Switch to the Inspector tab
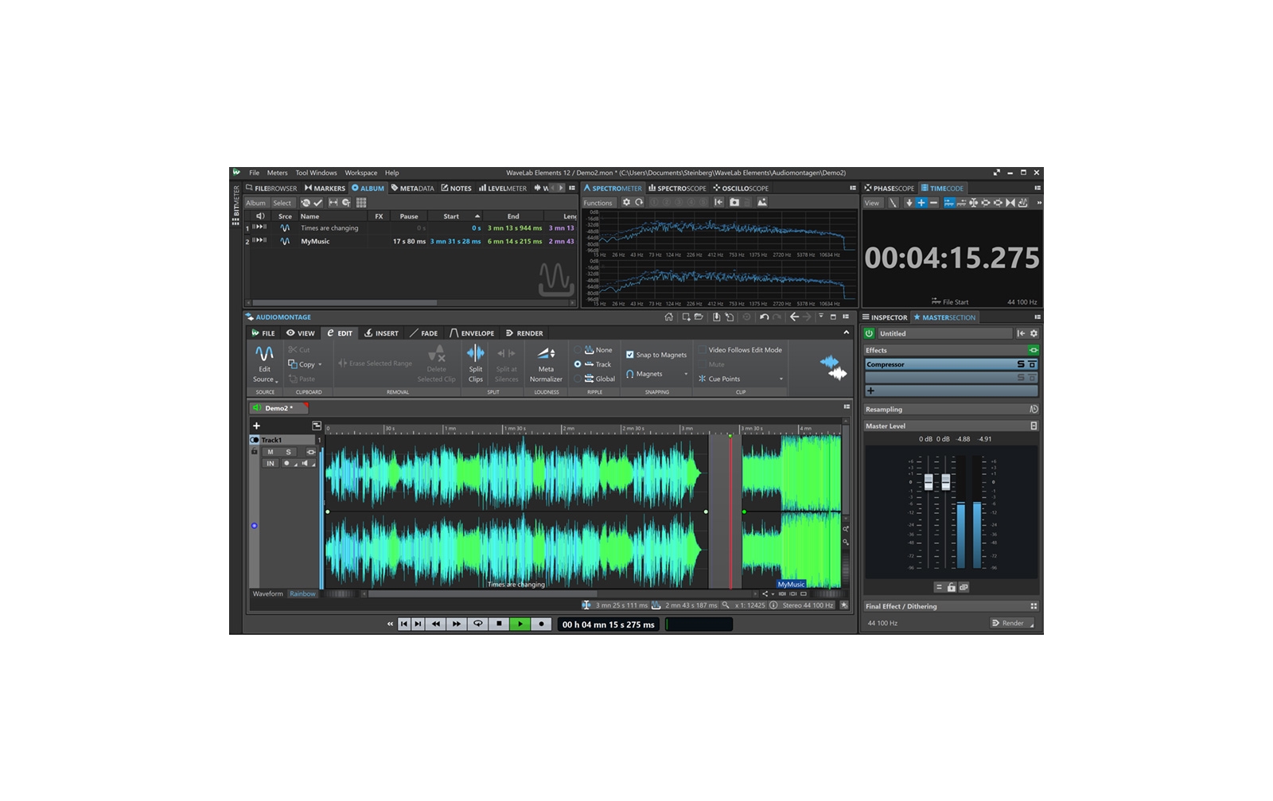 tap(885, 317)
